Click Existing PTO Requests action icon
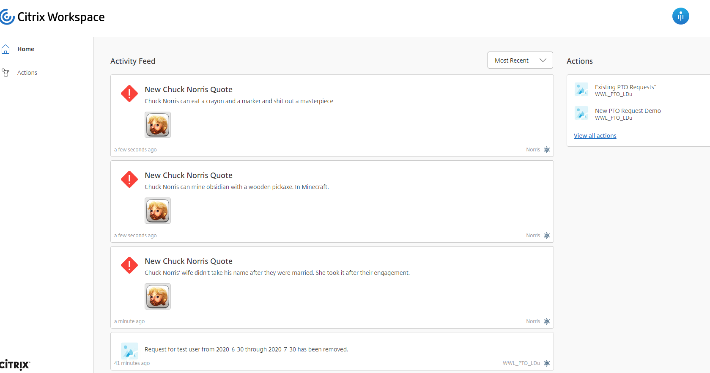 581,89
